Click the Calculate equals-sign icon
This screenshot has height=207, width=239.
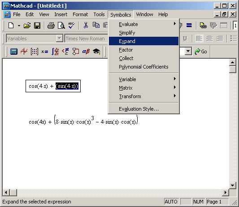tap(189, 26)
